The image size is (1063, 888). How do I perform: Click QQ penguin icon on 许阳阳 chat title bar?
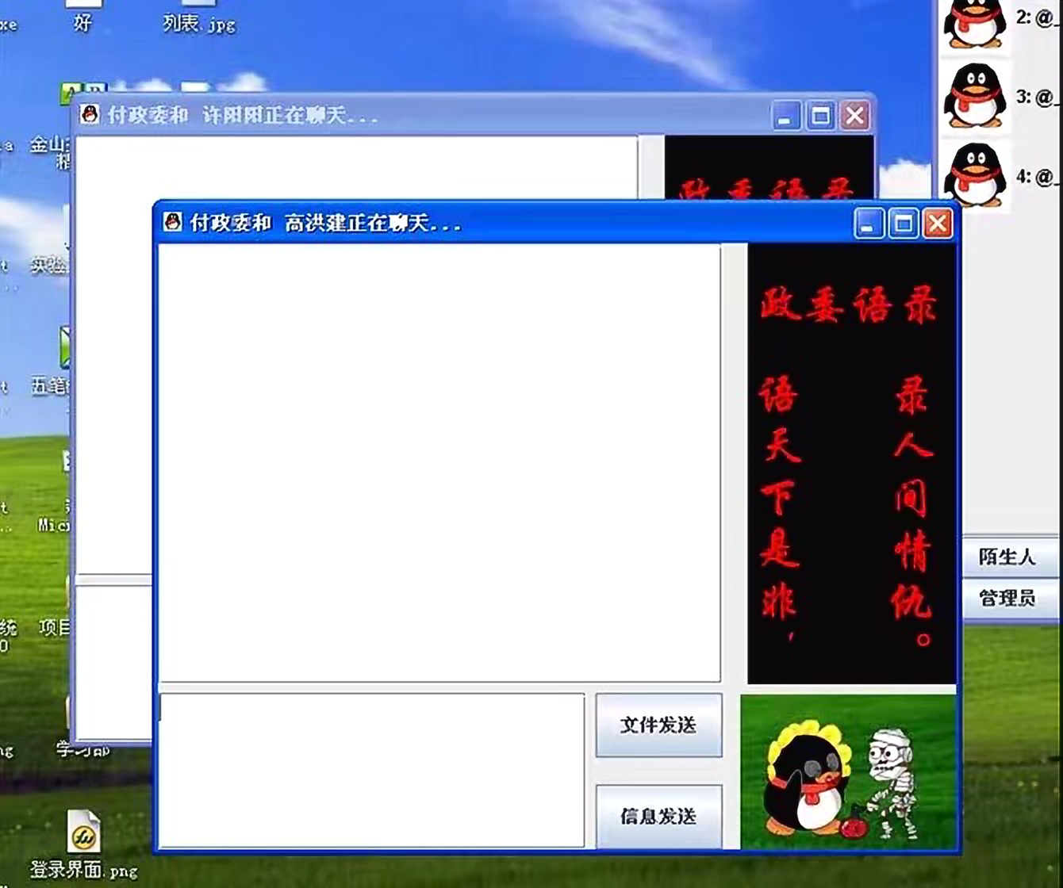pyautogui.click(x=91, y=116)
